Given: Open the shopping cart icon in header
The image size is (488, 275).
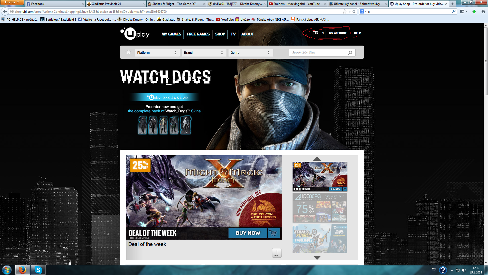Looking at the screenshot, I should (315, 33).
